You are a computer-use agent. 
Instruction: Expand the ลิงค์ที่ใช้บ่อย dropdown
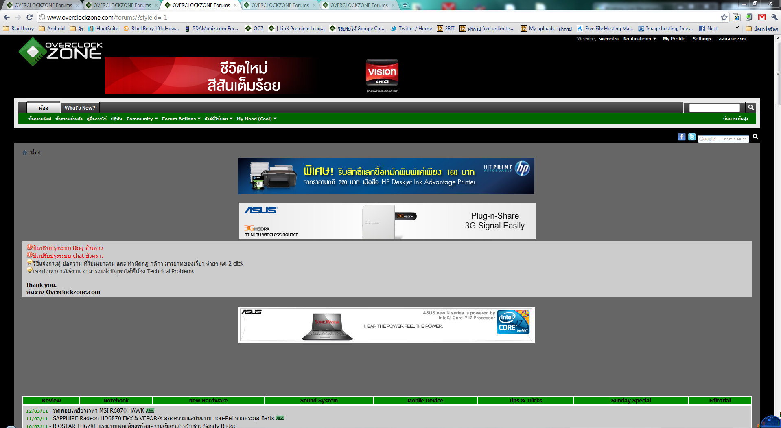219,119
